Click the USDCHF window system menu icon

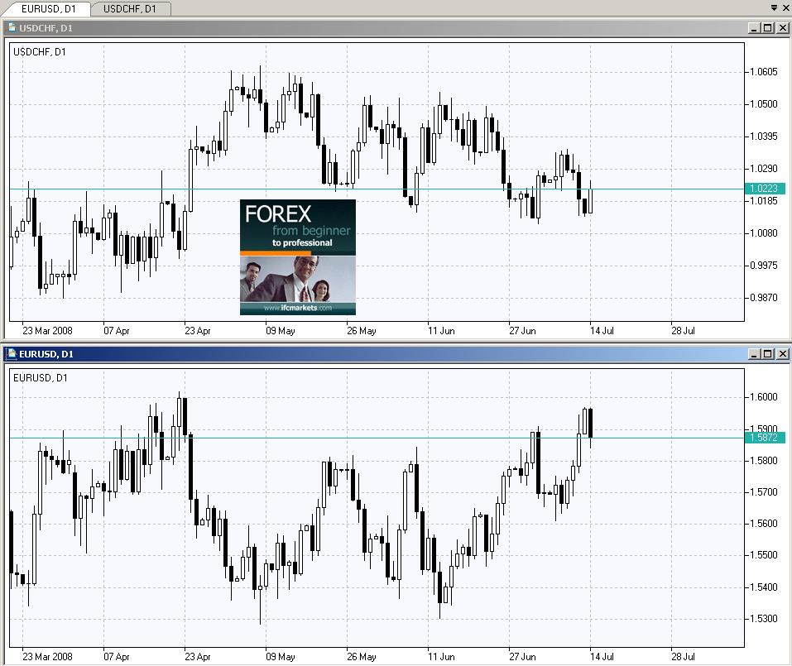tap(12, 28)
